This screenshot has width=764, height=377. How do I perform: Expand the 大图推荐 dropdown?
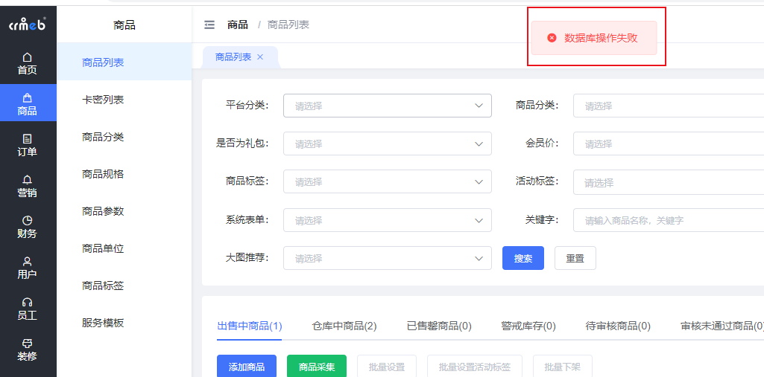click(388, 258)
